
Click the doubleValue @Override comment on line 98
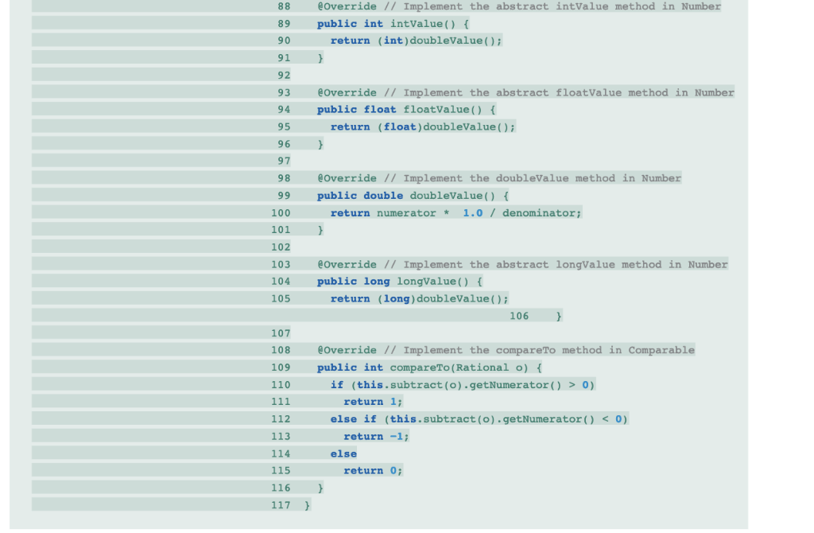click(x=499, y=179)
